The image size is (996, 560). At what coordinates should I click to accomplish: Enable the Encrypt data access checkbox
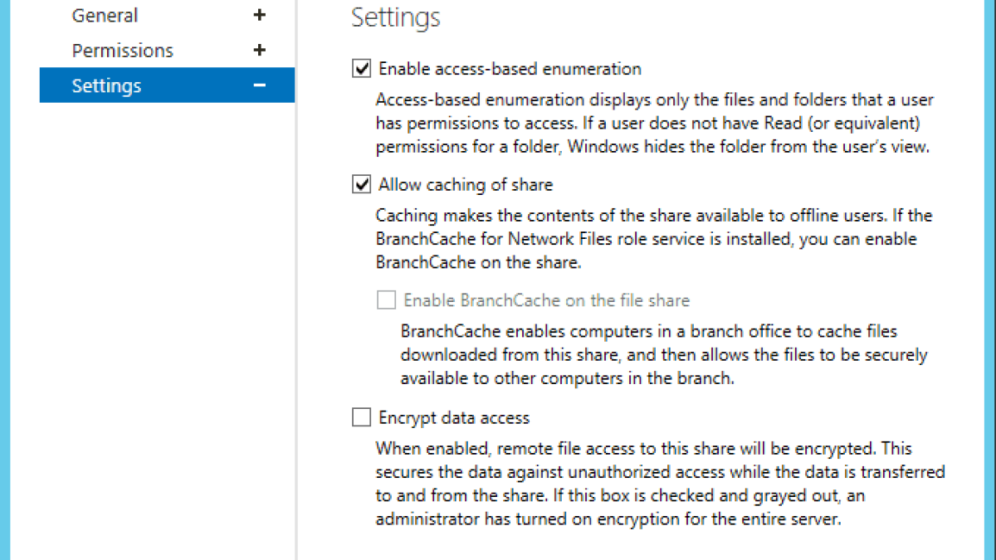[x=362, y=417]
